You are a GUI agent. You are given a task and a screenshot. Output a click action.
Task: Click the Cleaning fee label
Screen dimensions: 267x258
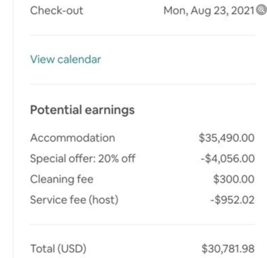click(x=62, y=179)
